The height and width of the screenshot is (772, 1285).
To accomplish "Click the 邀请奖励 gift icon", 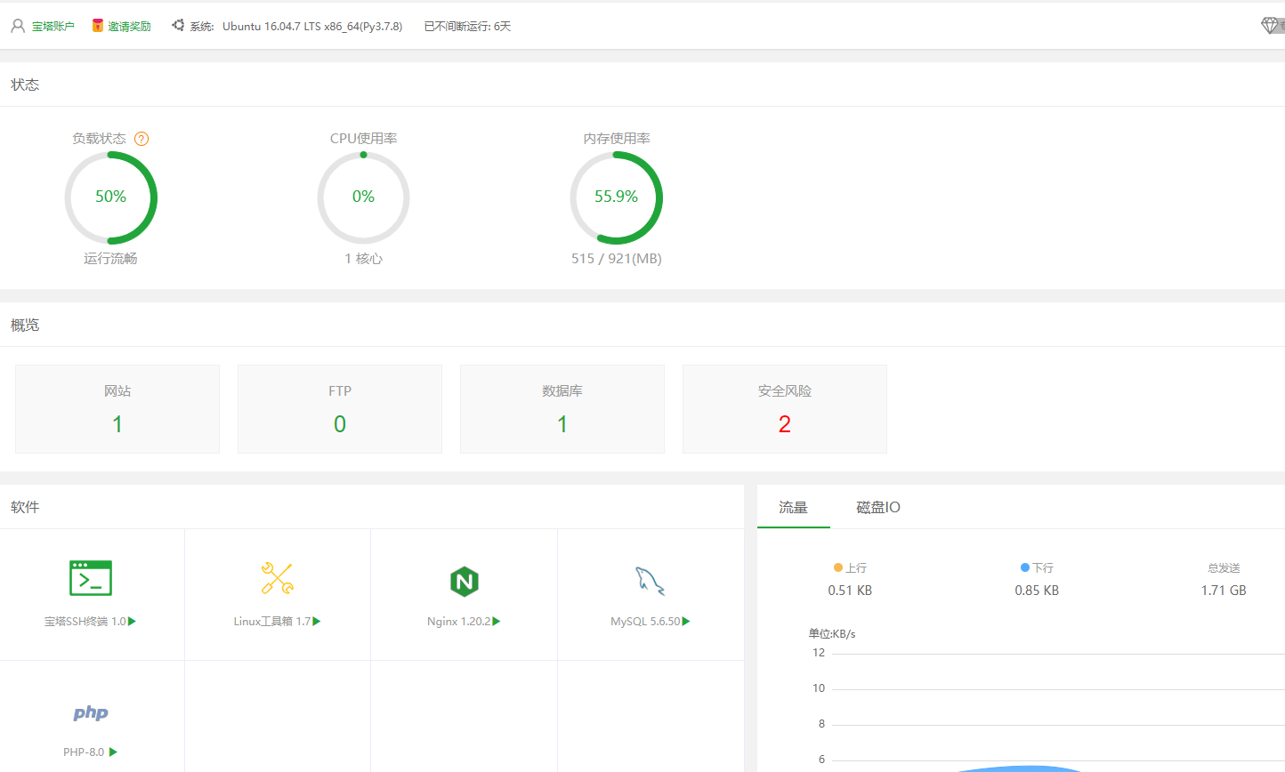I will [x=98, y=26].
